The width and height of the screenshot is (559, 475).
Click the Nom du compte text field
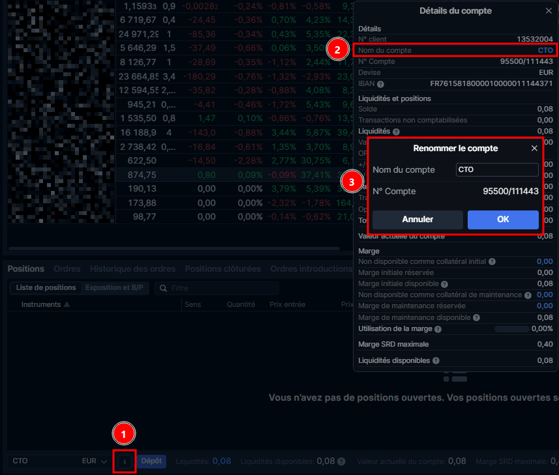coord(497,170)
